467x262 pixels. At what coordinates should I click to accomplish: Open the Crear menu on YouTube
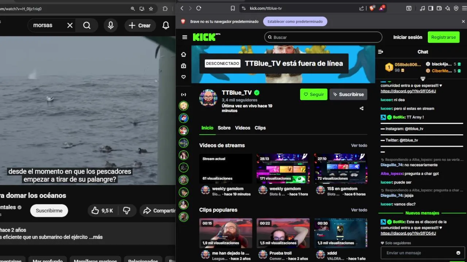pos(140,25)
